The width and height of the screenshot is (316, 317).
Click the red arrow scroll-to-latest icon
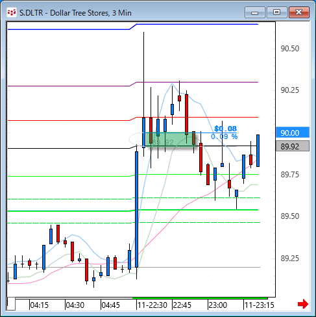click(303, 304)
